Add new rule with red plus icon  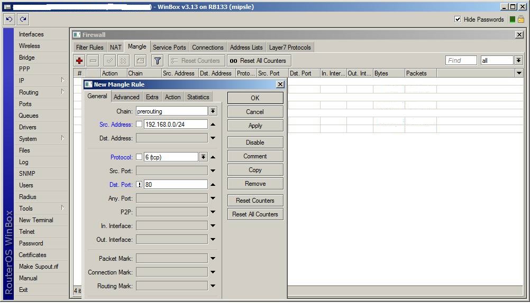tap(79, 61)
